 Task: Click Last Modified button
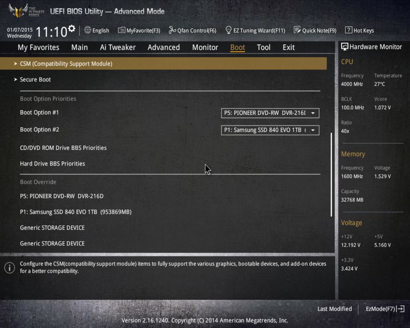pos(334,309)
